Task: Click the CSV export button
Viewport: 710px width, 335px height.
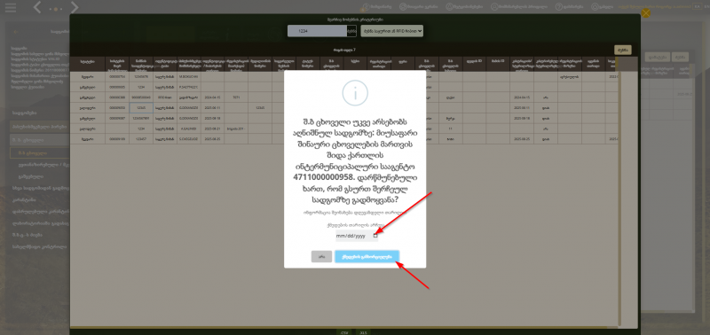Action: (345, 332)
